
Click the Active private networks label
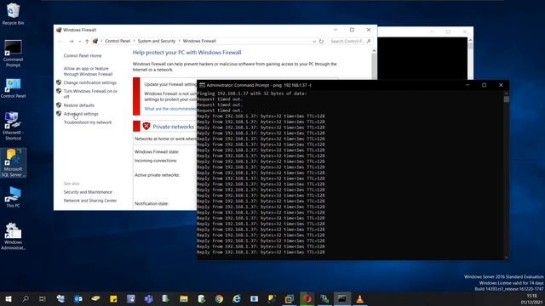pyautogui.click(x=157, y=175)
